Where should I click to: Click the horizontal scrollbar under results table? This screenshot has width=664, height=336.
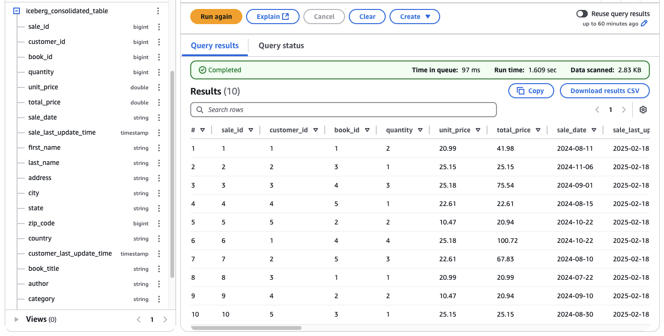coord(246,327)
